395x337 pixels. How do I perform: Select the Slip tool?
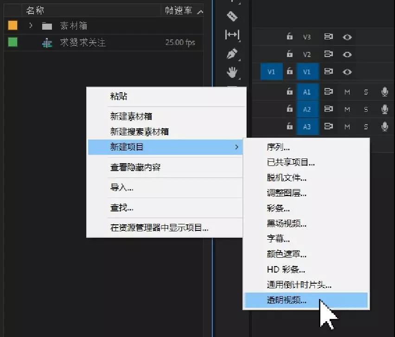(x=232, y=35)
